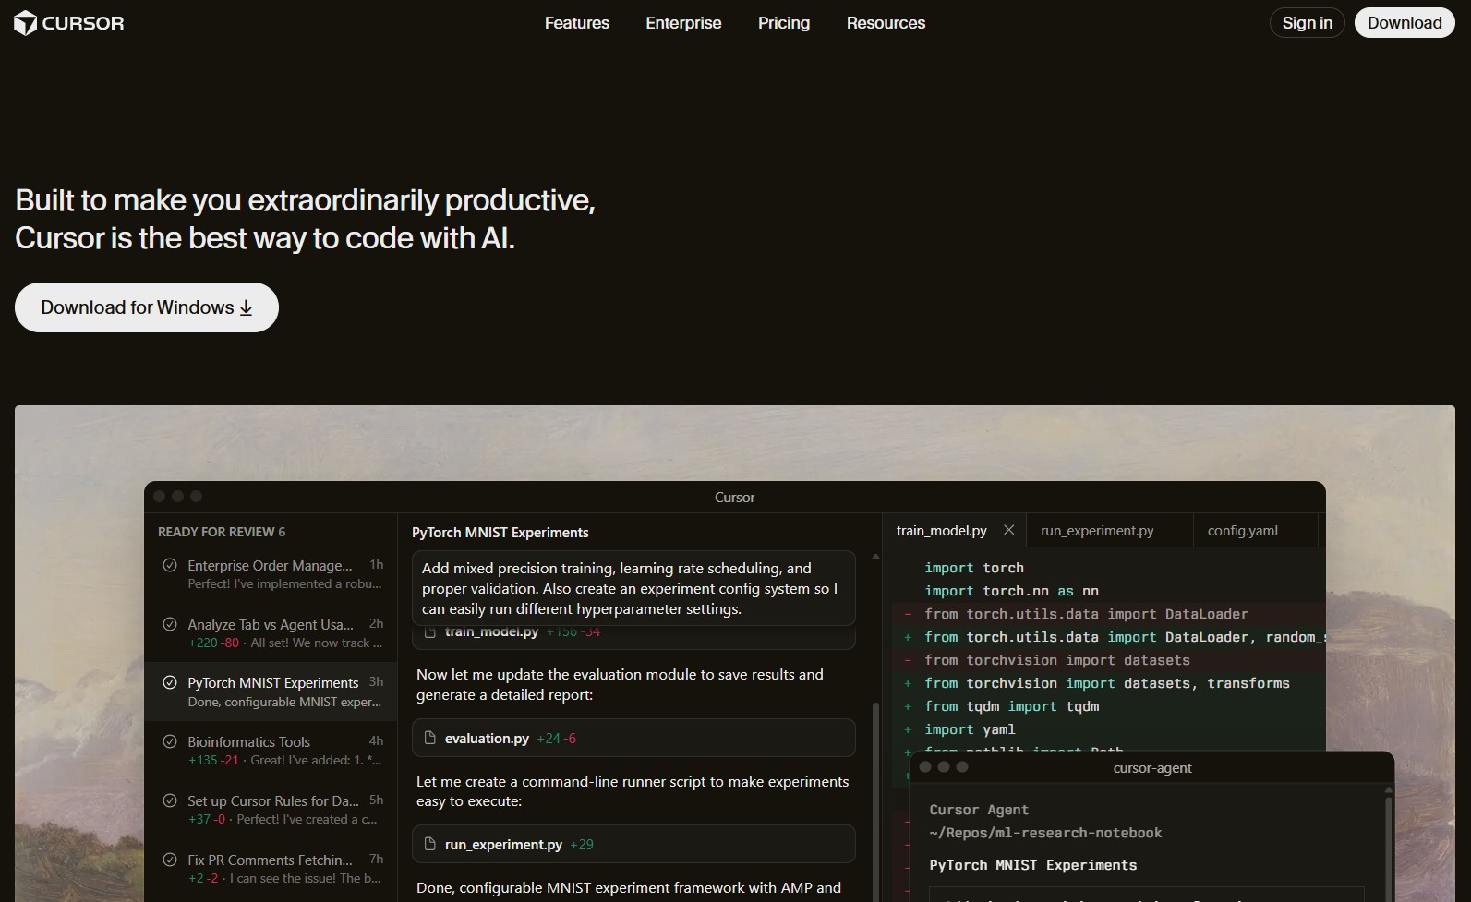Image resolution: width=1471 pixels, height=902 pixels.
Task: Click file icon on run_experiment.py card
Action: tap(429, 844)
